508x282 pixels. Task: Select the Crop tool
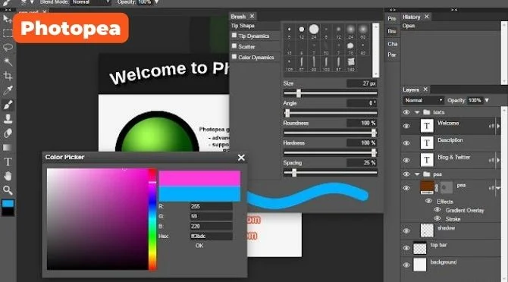(8, 76)
